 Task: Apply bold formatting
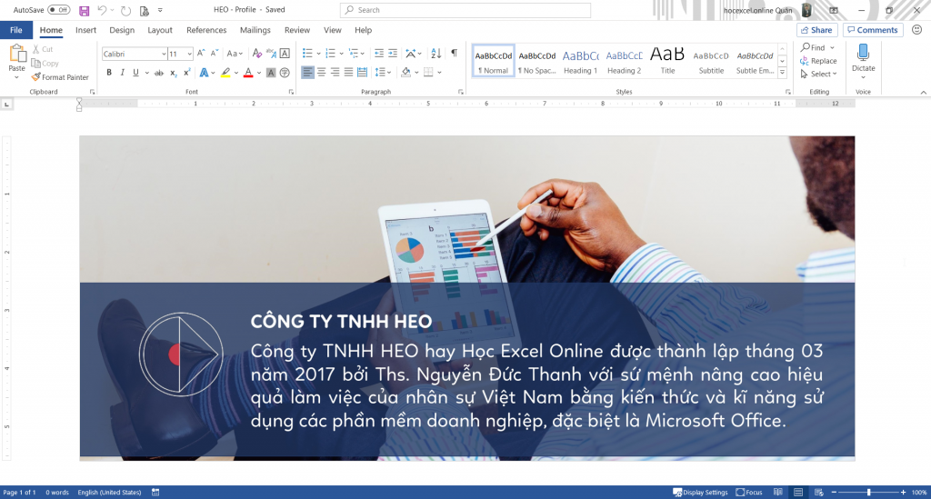[109, 73]
